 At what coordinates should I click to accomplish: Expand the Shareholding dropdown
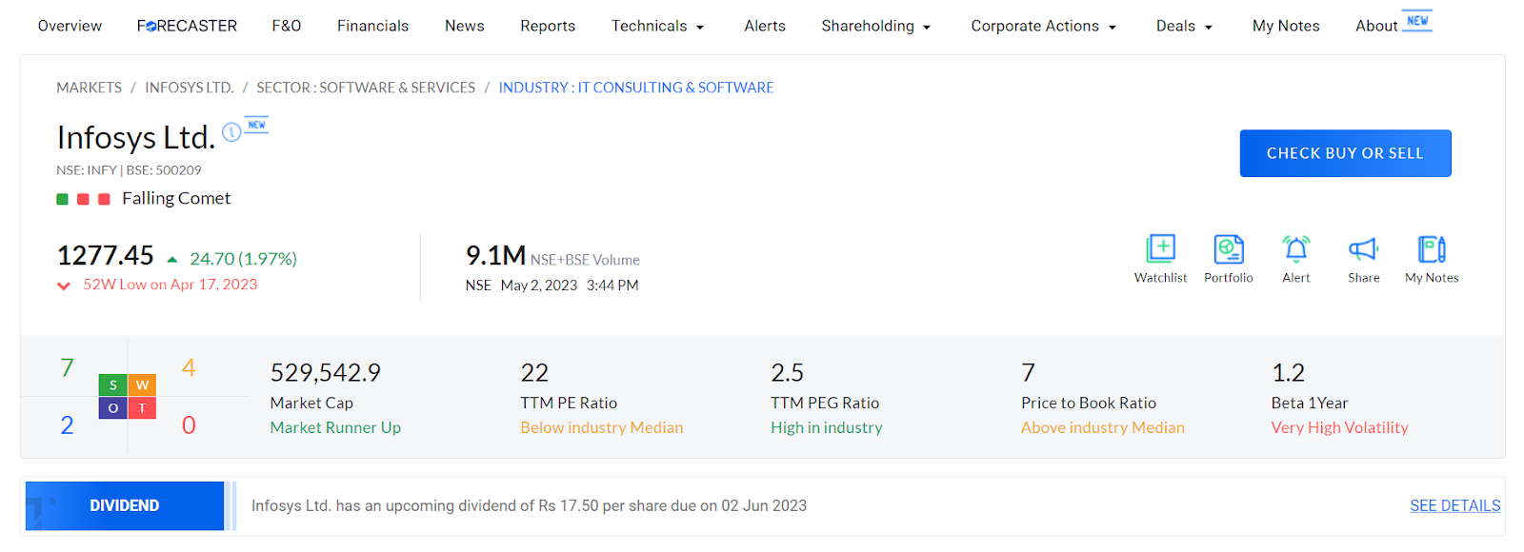click(x=875, y=26)
